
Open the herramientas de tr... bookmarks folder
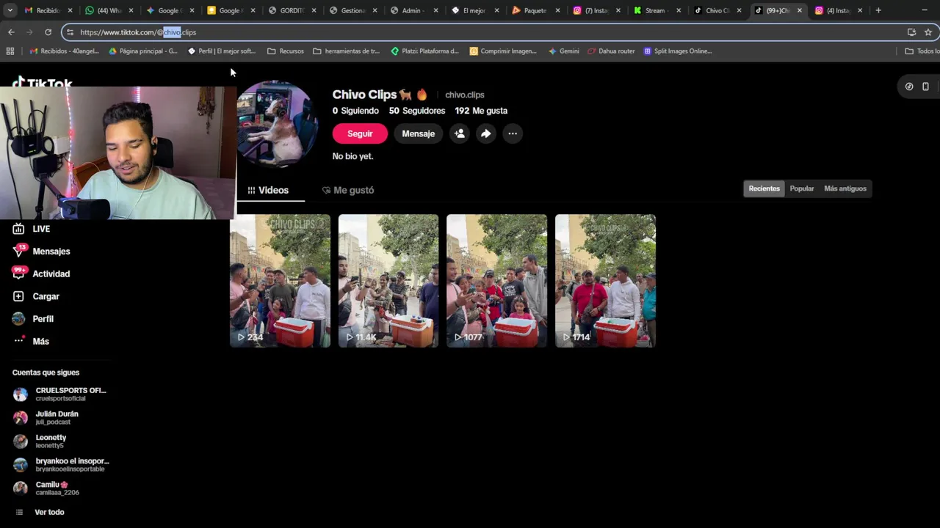click(347, 51)
